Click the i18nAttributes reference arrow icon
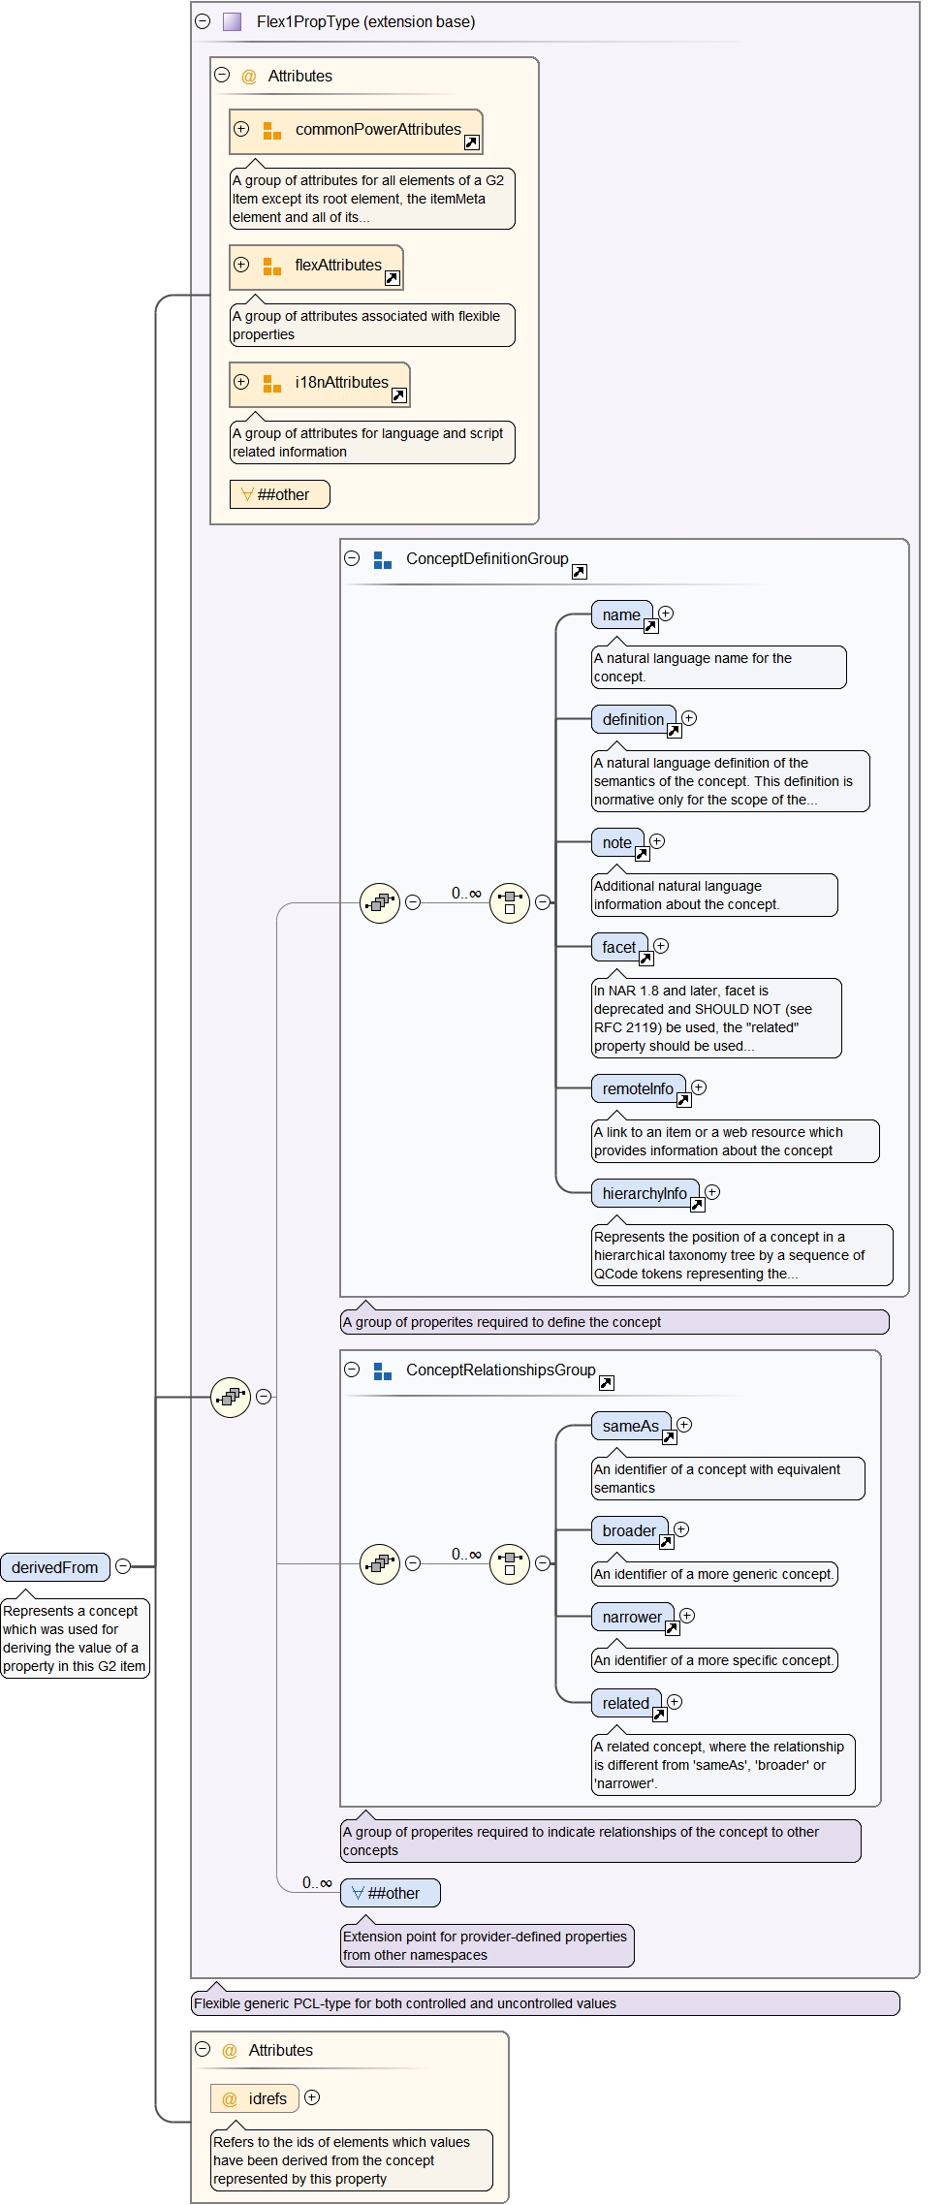Screen dimensions: 944x2205 pyautogui.click(x=398, y=395)
